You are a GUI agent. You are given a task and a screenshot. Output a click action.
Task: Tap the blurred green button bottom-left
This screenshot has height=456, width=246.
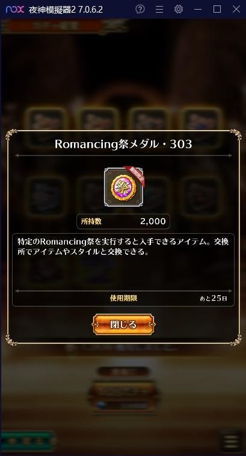pyautogui.click(x=28, y=442)
